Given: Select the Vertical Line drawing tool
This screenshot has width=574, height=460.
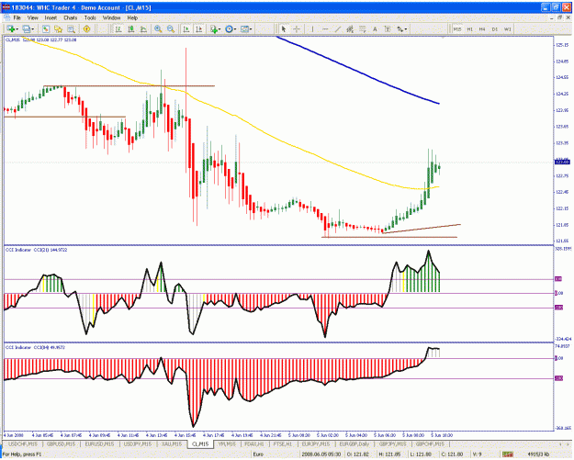Looking at the screenshot, I should 312,28.
